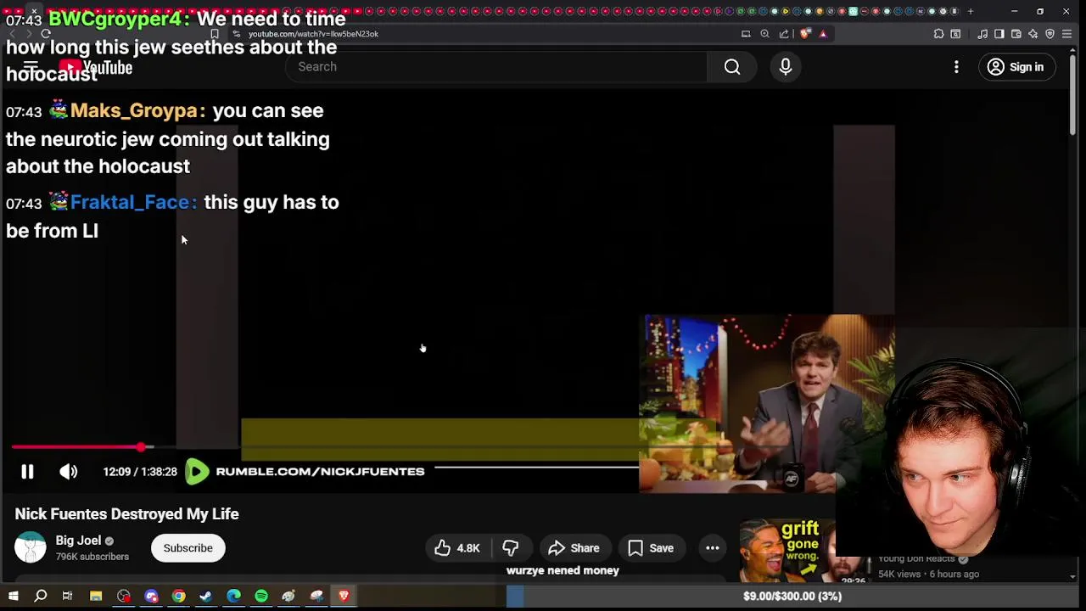Click the video title 'Nick Fuentes Destroyed My Life'
Viewport: 1086px width, 611px height.
tap(126, 514)
